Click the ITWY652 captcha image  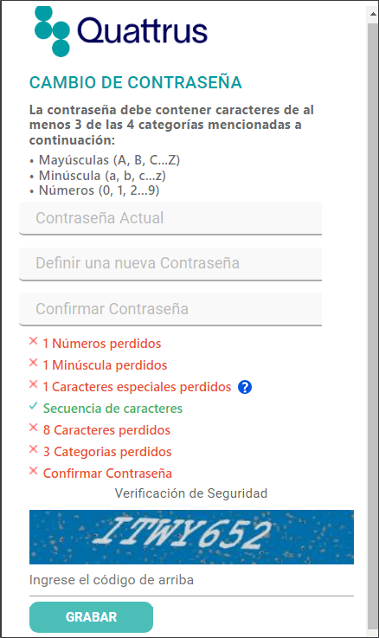point(191,537)
